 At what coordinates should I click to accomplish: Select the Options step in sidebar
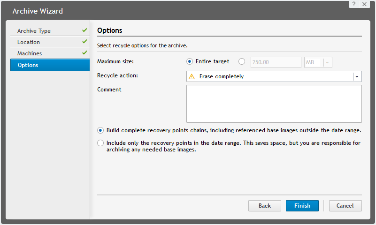pos(28,65)
